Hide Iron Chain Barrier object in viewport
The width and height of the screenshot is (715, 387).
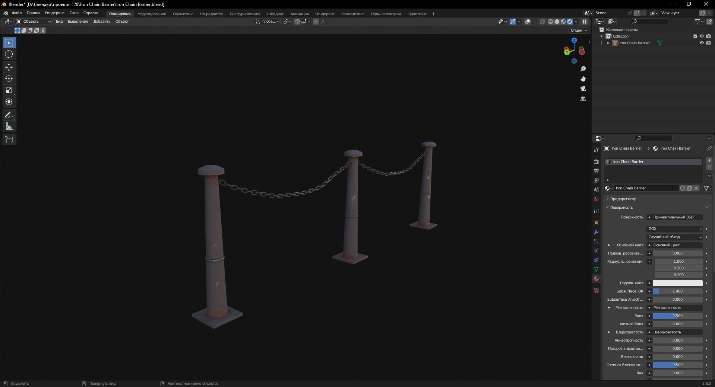(702, 43)
